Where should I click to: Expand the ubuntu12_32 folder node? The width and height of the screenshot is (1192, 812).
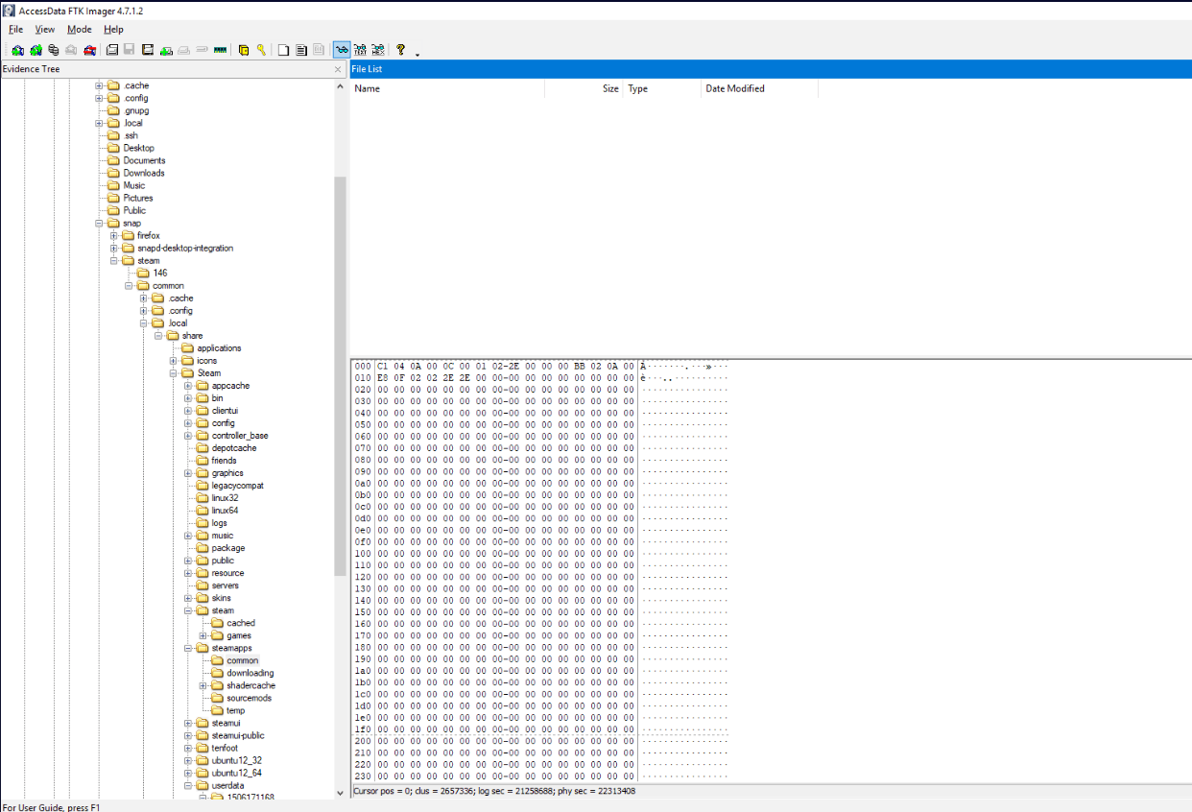[x=188, y=760]
